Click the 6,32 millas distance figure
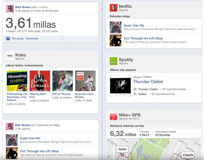This screenshot has height=160, width=204. (123, 134)
